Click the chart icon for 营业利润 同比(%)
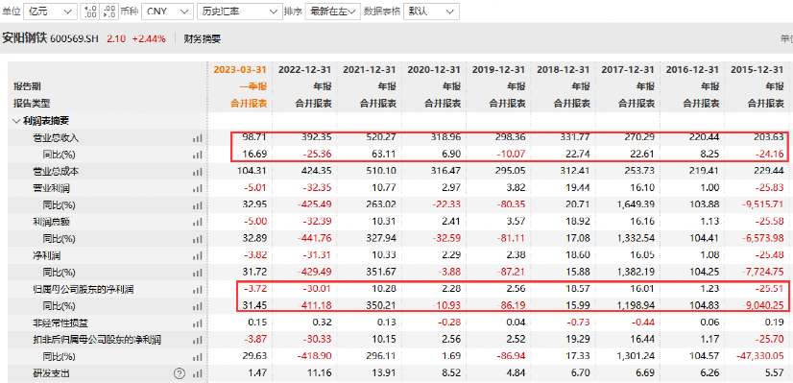 tap(197, 205)
